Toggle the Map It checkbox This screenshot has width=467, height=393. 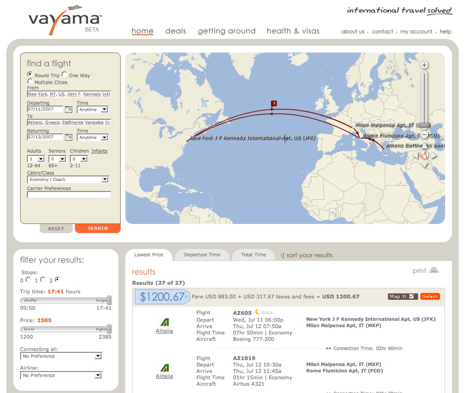click(411, 297)
